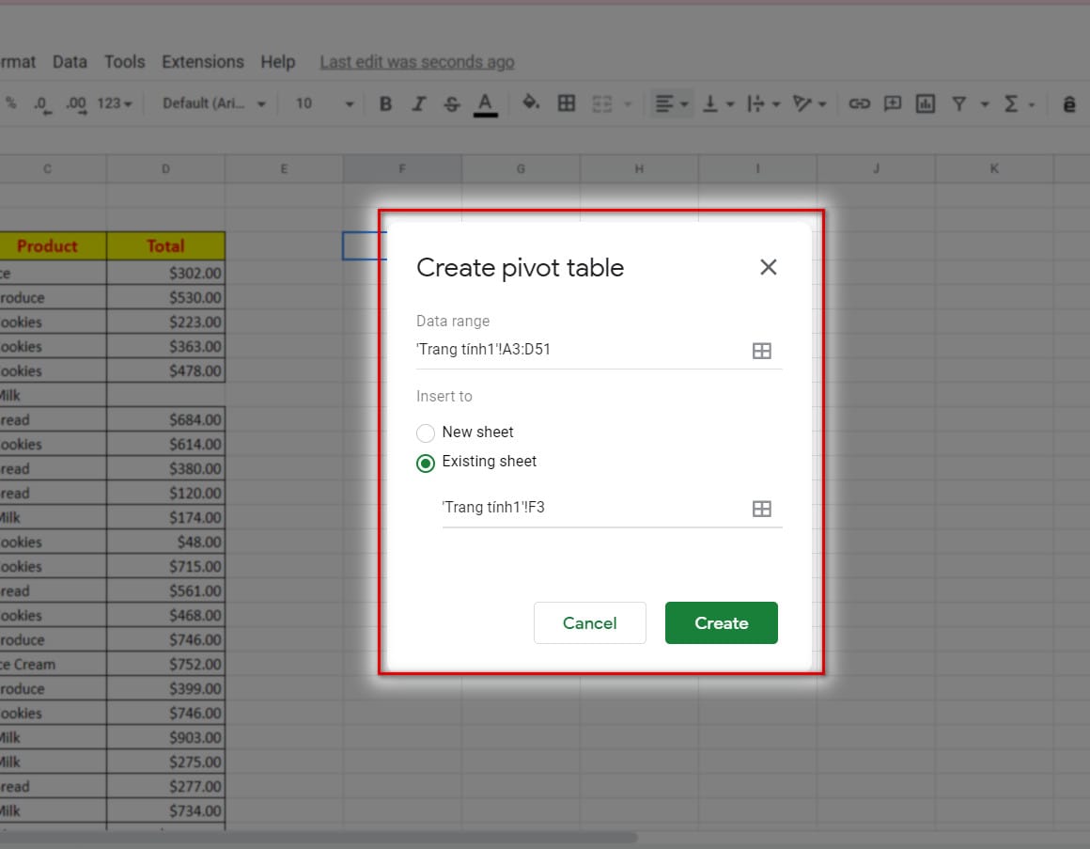Open the fill color tool
1090x849 pixels.
point(531,103)
